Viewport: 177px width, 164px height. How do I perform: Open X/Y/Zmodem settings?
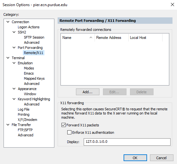point(27,120)
